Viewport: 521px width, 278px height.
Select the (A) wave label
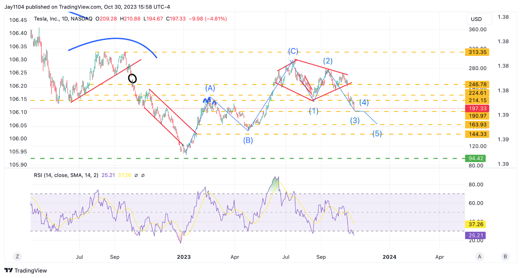pyautogui.click(x=210, y=88)
